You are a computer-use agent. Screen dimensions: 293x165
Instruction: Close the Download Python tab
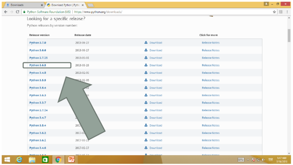coord(83,5)
